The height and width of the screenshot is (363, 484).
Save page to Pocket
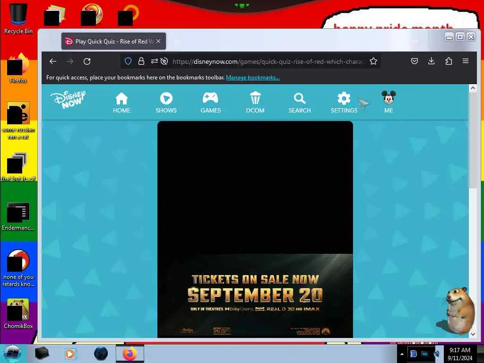click(414, 61)
